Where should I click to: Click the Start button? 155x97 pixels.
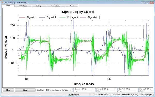[25, 90]
